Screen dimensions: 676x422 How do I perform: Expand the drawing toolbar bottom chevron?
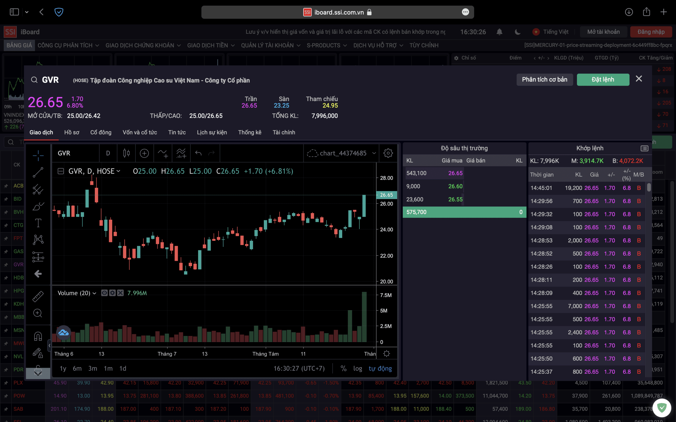tap(38, 373)
